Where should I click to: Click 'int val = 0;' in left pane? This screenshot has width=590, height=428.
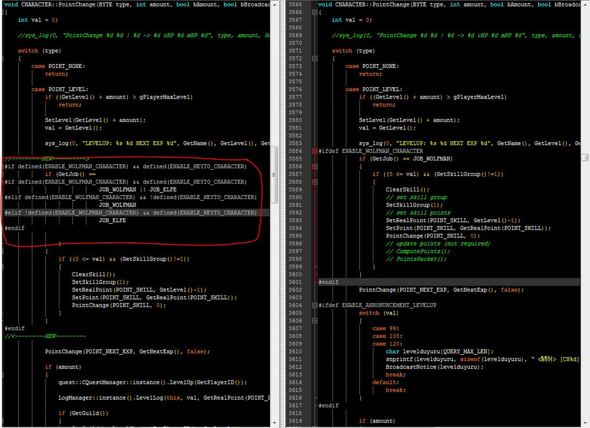38,20
